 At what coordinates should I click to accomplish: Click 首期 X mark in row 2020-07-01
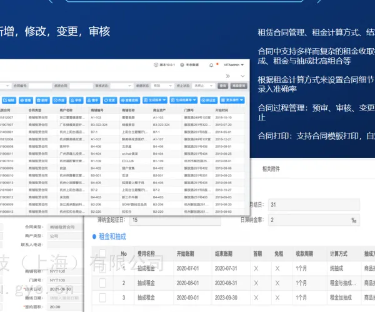(x=256, y=268)
